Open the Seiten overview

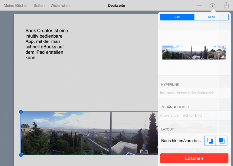(39, 6)
